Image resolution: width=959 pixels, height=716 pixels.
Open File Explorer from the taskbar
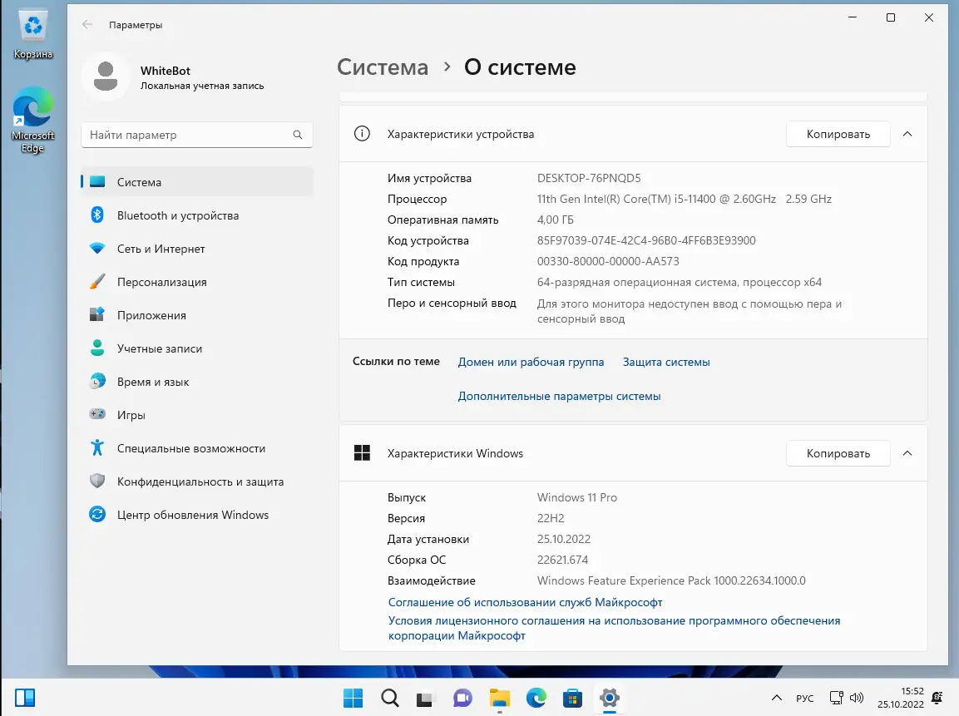[x=498, y=698]
